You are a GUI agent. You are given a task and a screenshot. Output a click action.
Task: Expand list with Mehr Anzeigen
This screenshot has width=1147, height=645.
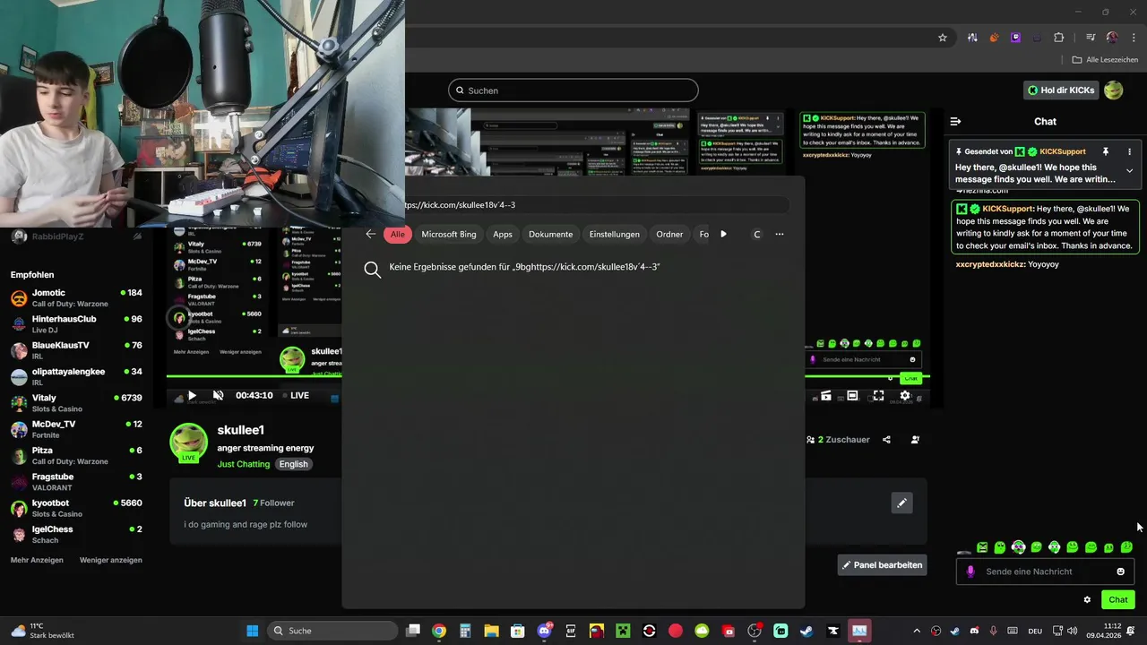pos(37,560)
